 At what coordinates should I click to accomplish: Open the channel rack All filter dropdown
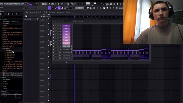click(66, 21)
